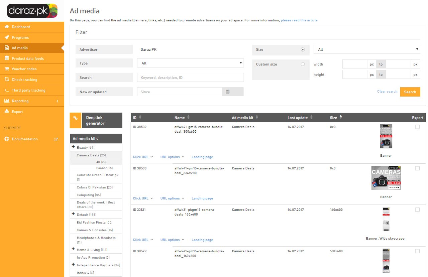Check export box for ID 38532
Viewport: 428px width, 277px height.
pos(417,127)
